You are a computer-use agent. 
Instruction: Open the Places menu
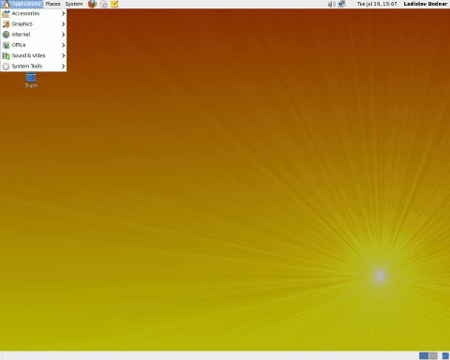point(52,4)
